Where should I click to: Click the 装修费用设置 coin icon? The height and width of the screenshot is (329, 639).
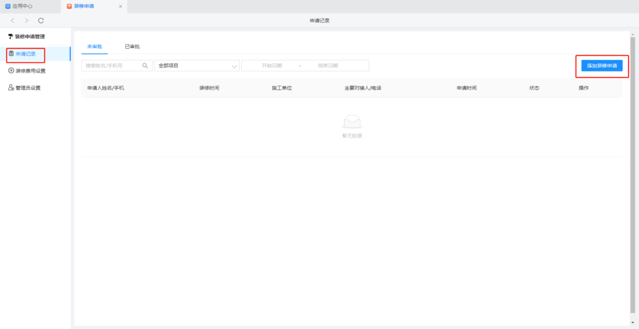[x=11, y=71]
